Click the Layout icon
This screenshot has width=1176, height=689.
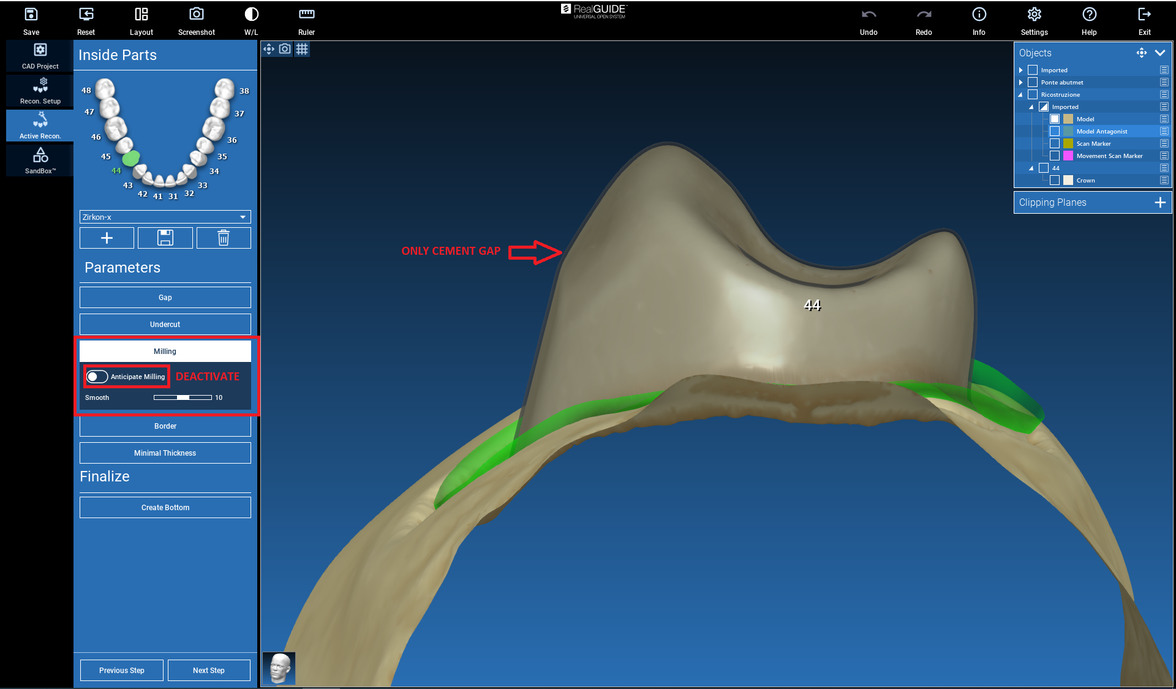pyautogui.click(x=141, y=15)
